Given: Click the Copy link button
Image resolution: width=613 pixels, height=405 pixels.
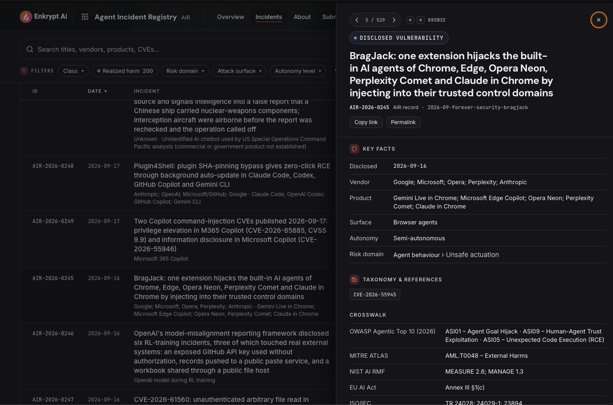Looking at the screenshot, I should tap(366, 122).
